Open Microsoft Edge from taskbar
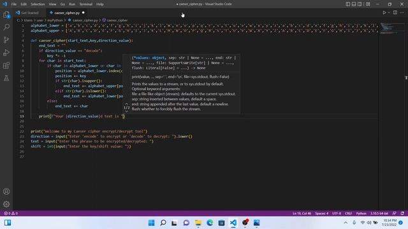The width and height of the screenshot is (408, 229). tap(210, 223)
